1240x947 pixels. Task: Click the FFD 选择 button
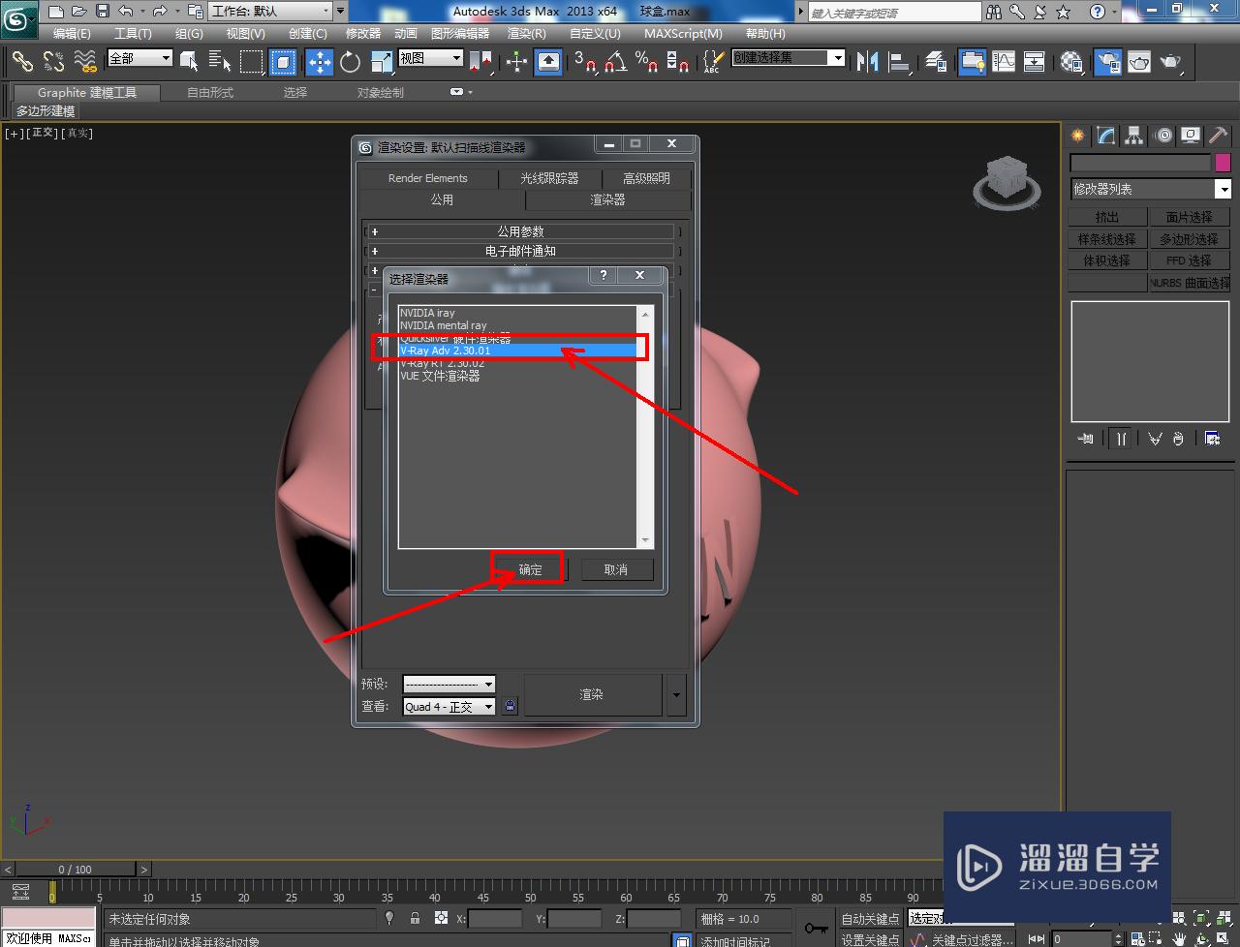1189,260
